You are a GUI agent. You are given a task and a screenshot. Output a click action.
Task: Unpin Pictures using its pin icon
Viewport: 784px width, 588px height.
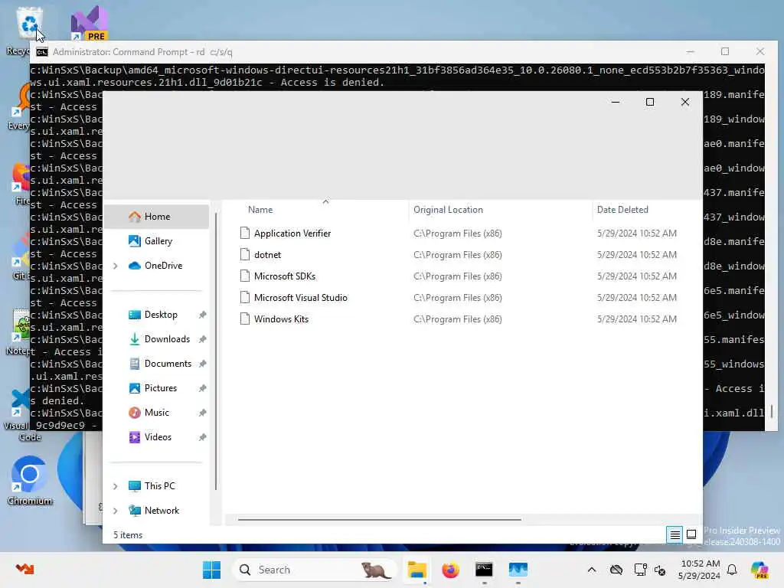point(202,388)
